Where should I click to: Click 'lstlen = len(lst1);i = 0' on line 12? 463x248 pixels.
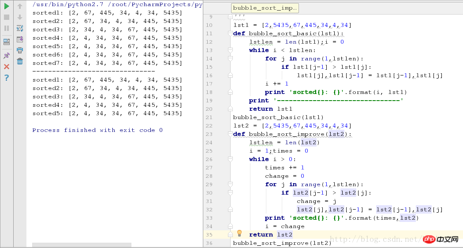[296, 41]
